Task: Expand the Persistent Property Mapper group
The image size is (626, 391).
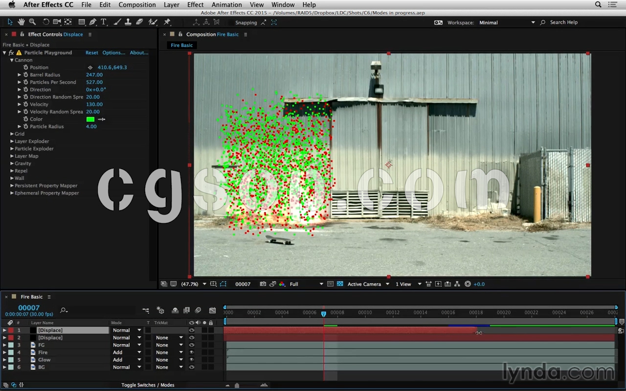Action: coord(12,186)
